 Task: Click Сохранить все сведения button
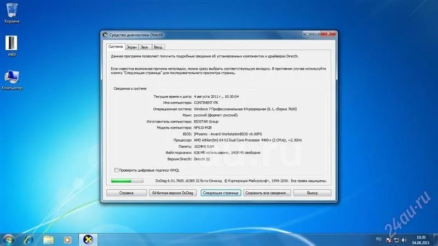(267, 193)
